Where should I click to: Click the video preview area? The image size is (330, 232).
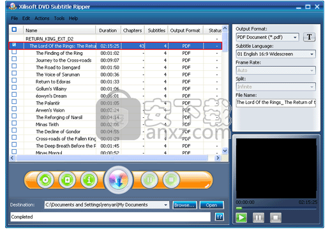pos(276,168)
